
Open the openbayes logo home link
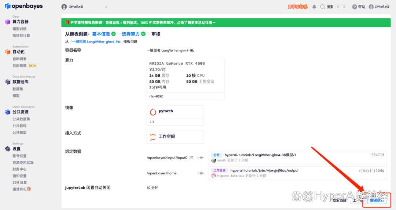pyautogui.click(x=24, y=6)
